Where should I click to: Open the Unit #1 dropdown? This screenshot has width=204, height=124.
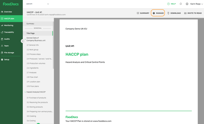click(37, 4)
